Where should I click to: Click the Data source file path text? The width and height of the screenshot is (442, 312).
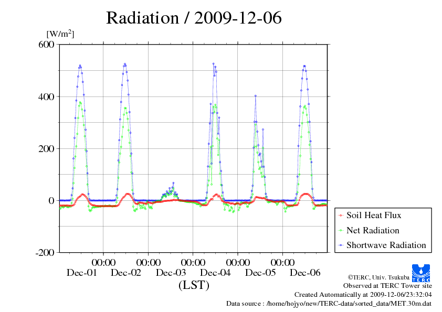click(329, 304)
